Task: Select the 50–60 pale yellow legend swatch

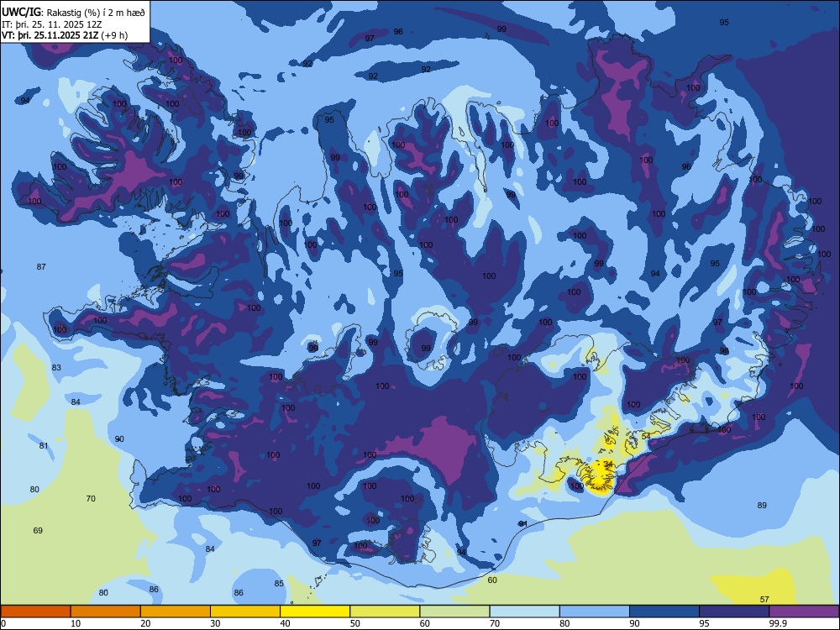Action: (385, 612)
